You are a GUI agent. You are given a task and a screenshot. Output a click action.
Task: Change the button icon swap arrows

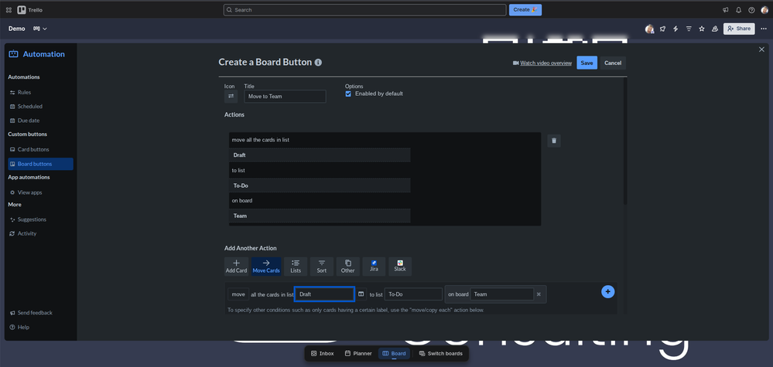coord(231,96)
